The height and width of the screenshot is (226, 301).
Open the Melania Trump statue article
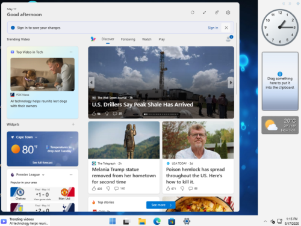124,176
